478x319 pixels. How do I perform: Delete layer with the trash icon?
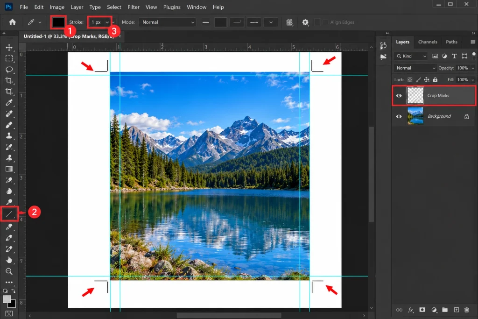[466, 310]
